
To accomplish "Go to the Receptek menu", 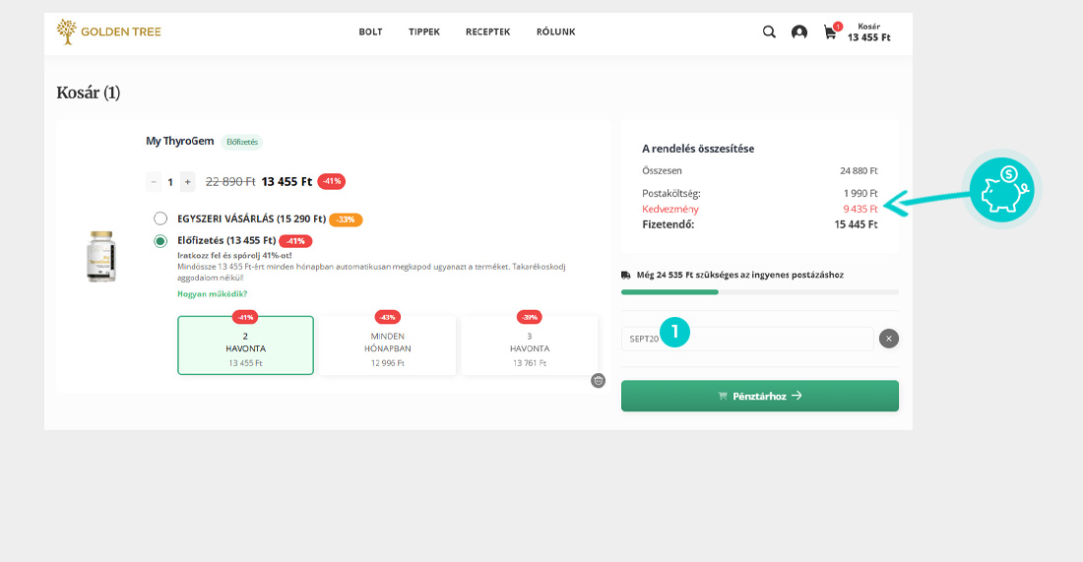I will tap(487, 31).
